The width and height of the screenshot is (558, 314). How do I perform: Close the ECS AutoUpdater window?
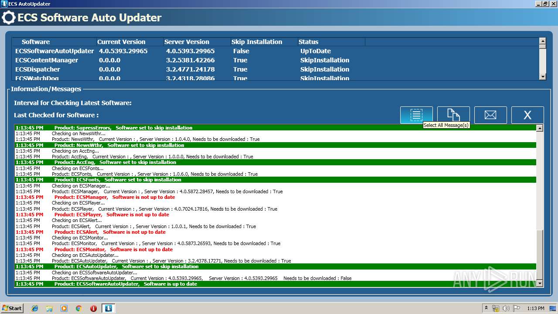tap(553, 3)
